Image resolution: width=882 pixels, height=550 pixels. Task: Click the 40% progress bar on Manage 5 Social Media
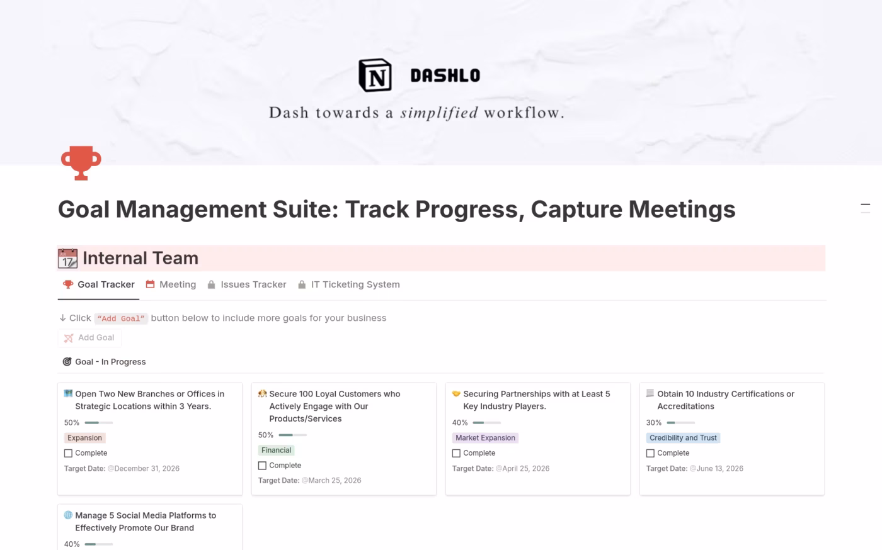[99, 544]
